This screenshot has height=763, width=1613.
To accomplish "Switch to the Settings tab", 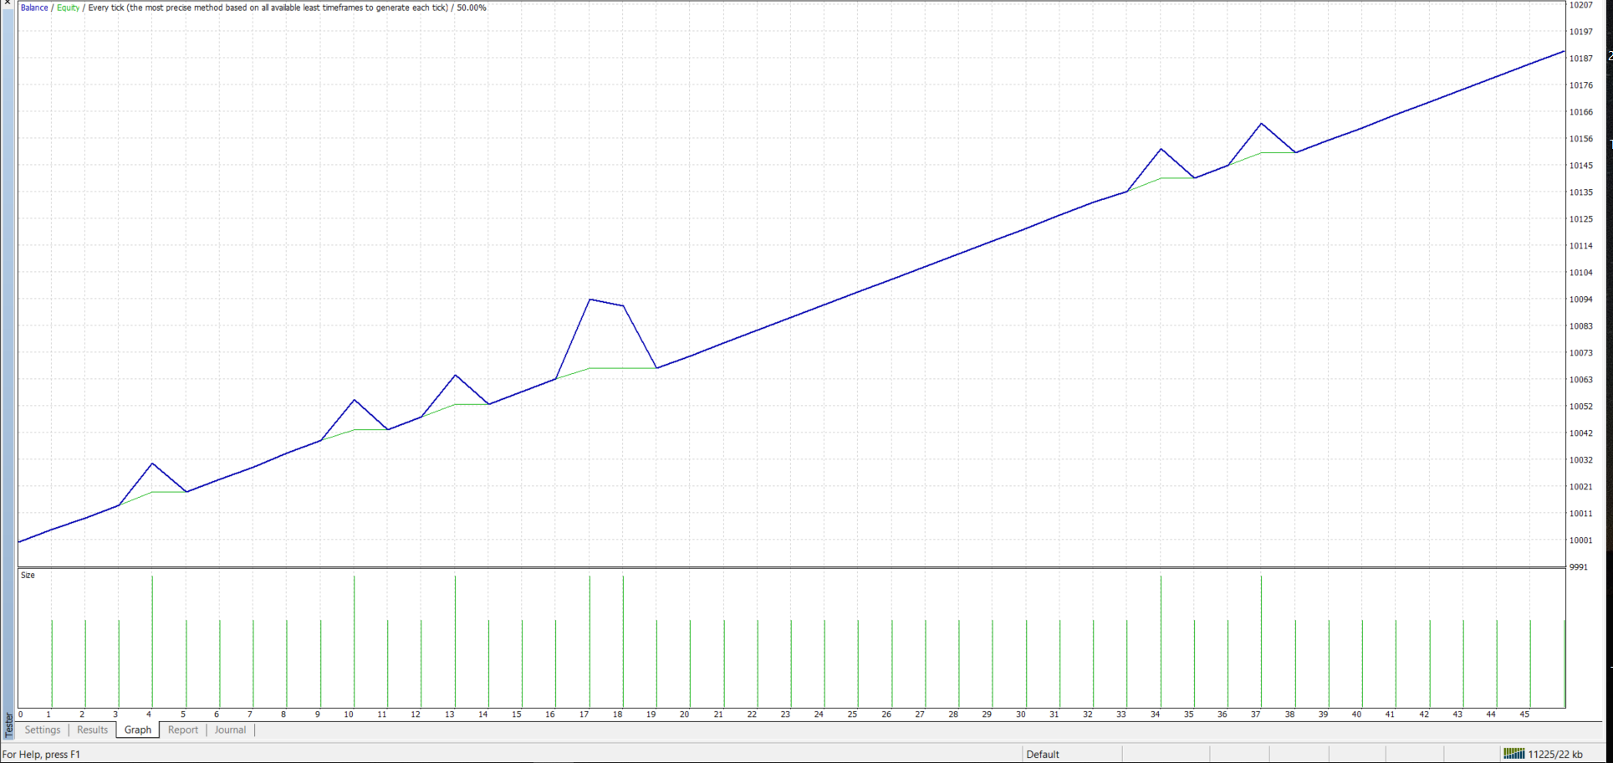I will (x=41, y=730).
